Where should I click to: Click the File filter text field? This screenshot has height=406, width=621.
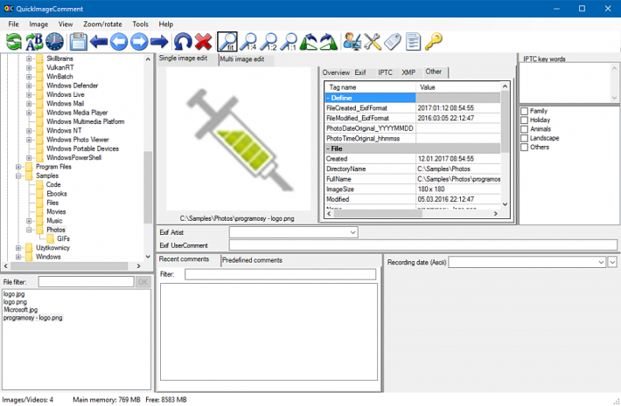click(x=86, y=282)
